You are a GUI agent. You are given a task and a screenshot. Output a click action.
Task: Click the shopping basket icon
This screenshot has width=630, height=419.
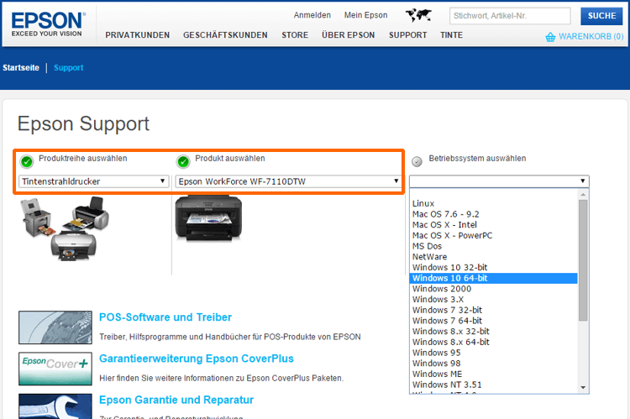click(x=550, y=37)
